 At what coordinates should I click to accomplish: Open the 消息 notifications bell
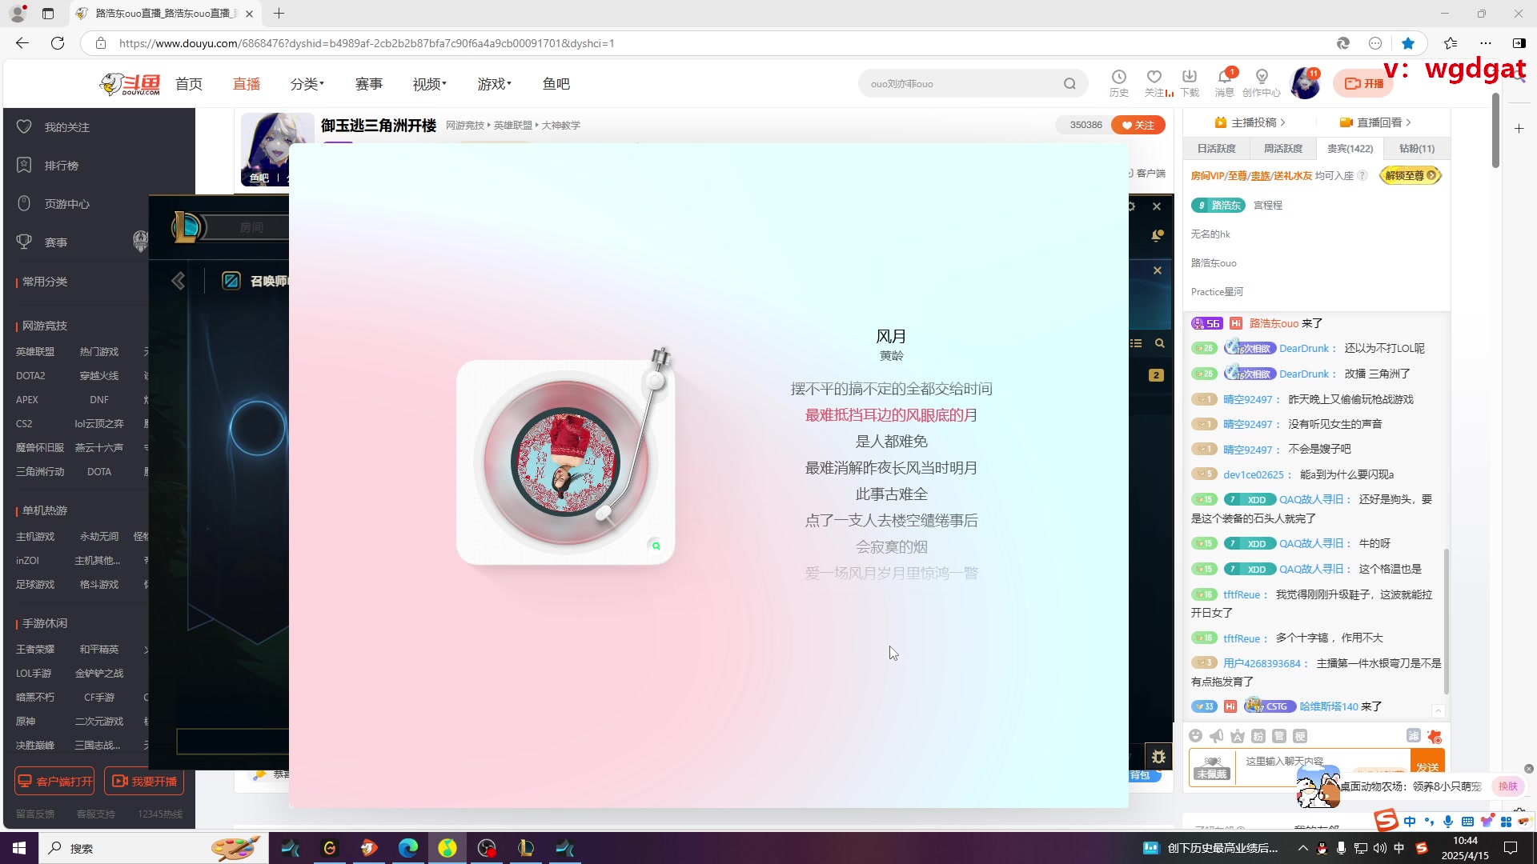click(1224, 82)
